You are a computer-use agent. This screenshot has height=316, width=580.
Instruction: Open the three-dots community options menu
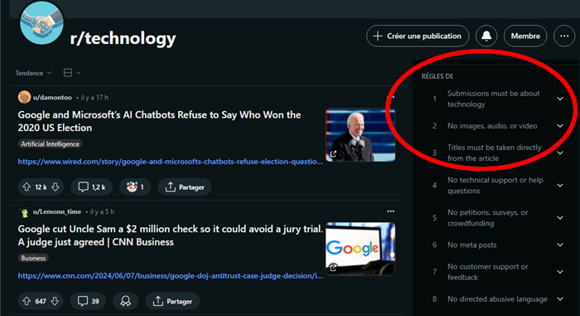(564, 36)
